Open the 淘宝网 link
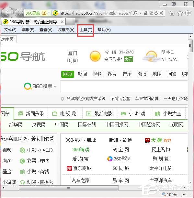The image size is (194, 198). click(x=121, y=150)
